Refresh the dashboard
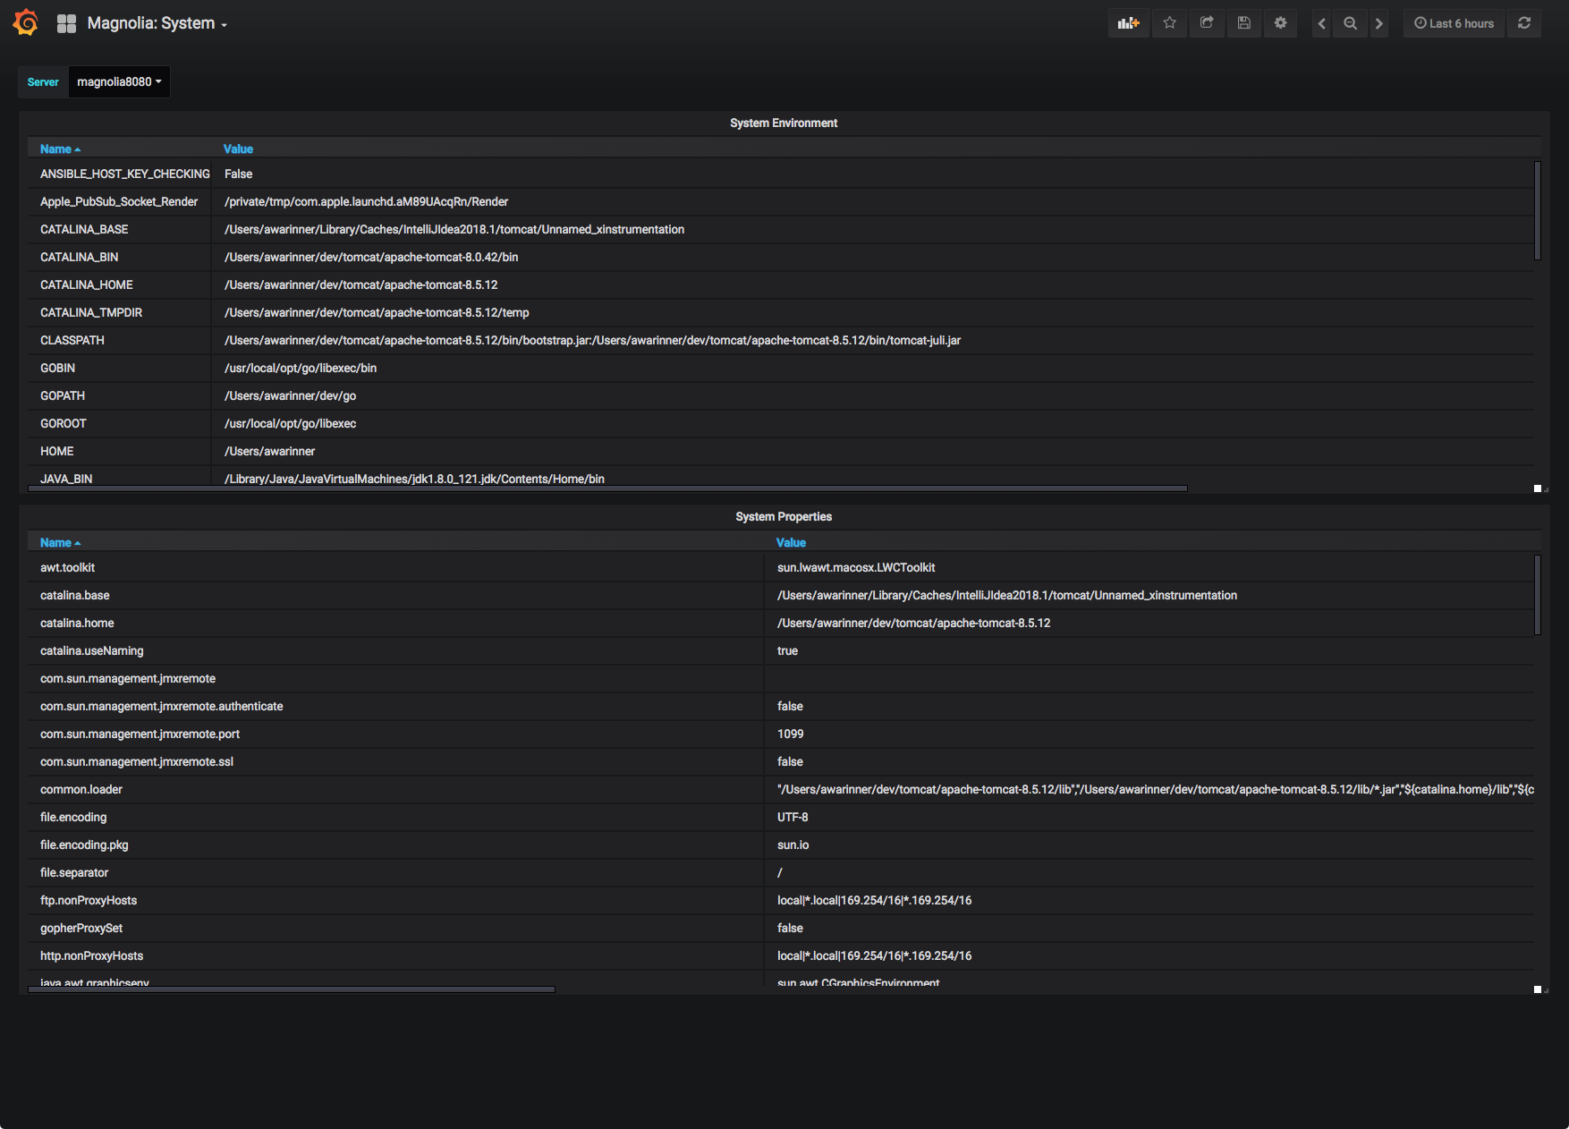This screenshot has width=1569, height=1129. pos(1524,23)
